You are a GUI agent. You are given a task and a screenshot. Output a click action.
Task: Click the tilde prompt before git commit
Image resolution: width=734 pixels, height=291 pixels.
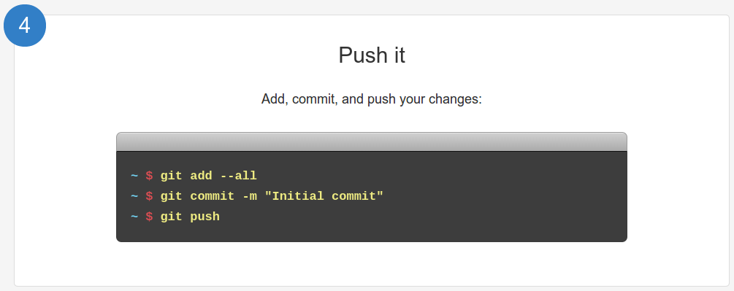point(134,196)
